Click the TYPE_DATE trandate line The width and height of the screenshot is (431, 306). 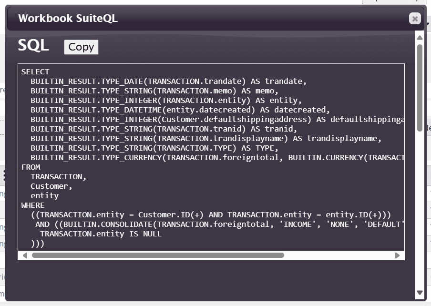click(x=168, y=82)
